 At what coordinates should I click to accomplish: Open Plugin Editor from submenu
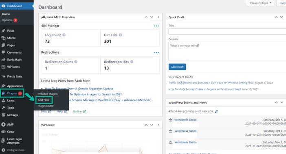[x=46, y=106]
